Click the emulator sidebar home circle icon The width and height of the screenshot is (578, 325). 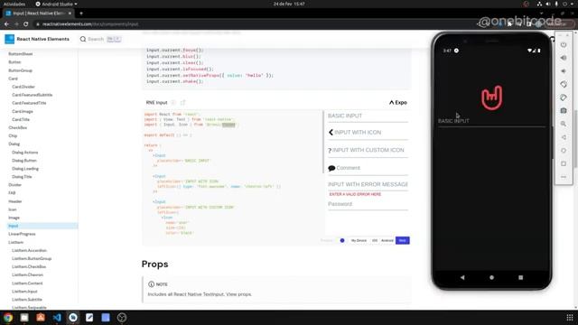pyautogui.click(x=564, y=151)
